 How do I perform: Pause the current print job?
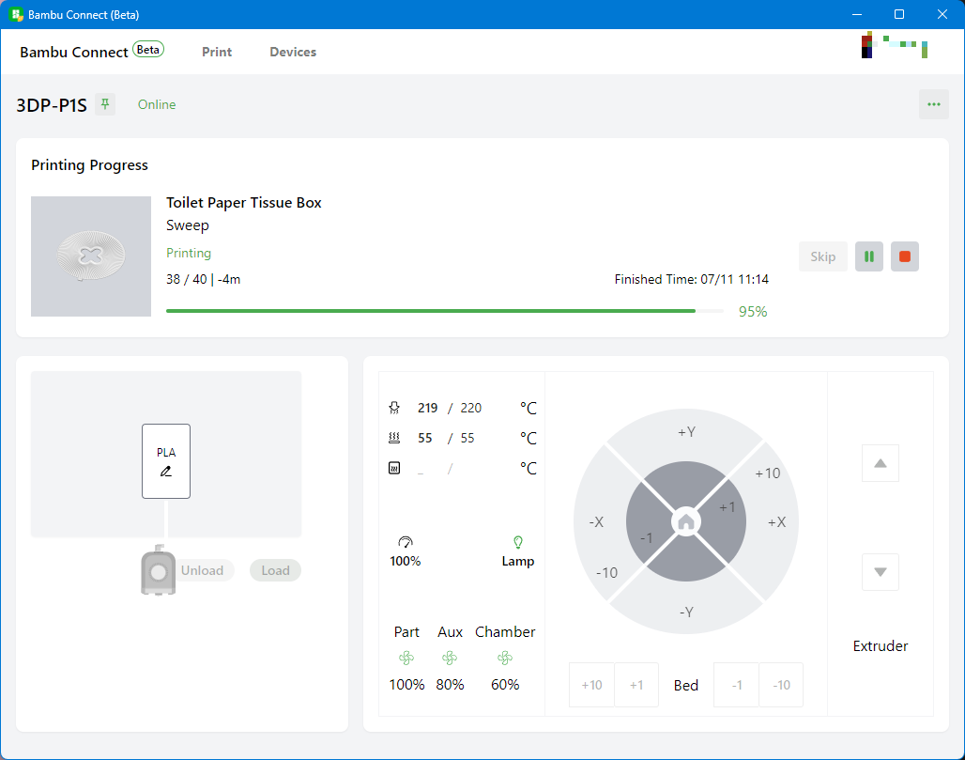point(869,256)
